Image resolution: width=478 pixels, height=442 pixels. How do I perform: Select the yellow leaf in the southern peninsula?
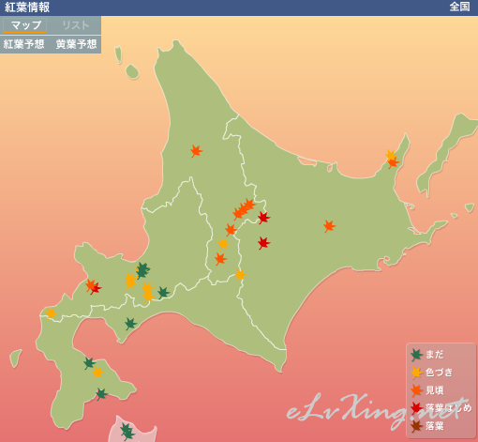click(x=97, y=373)
